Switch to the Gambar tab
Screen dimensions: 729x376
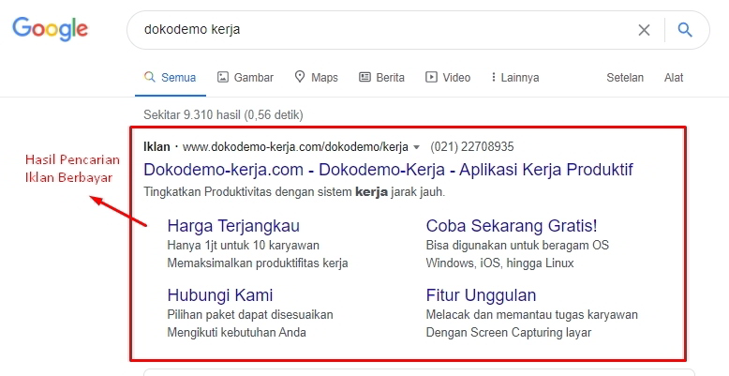tap(245, 77)
